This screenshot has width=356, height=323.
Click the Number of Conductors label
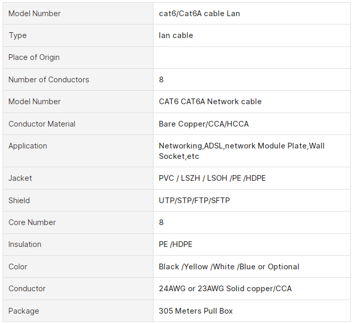click(49, 80)
